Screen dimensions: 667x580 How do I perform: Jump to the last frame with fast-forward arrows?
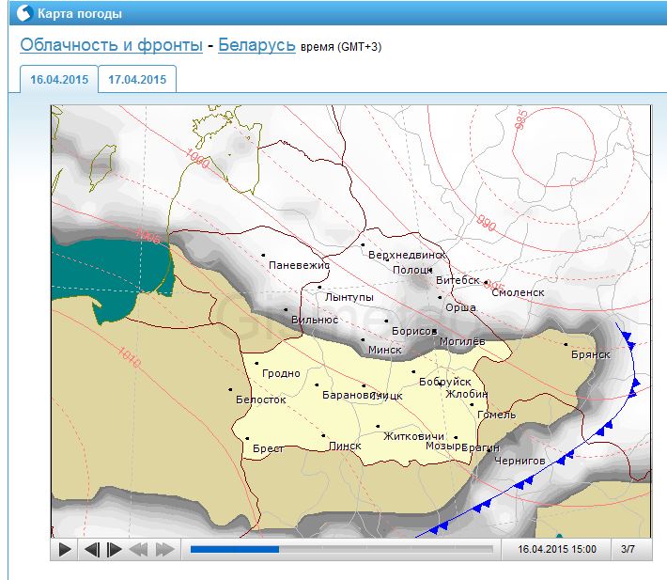[165, 549]
